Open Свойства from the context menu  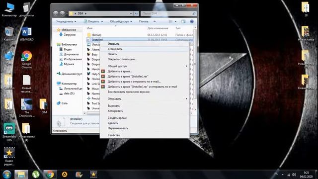pos(145,135)
